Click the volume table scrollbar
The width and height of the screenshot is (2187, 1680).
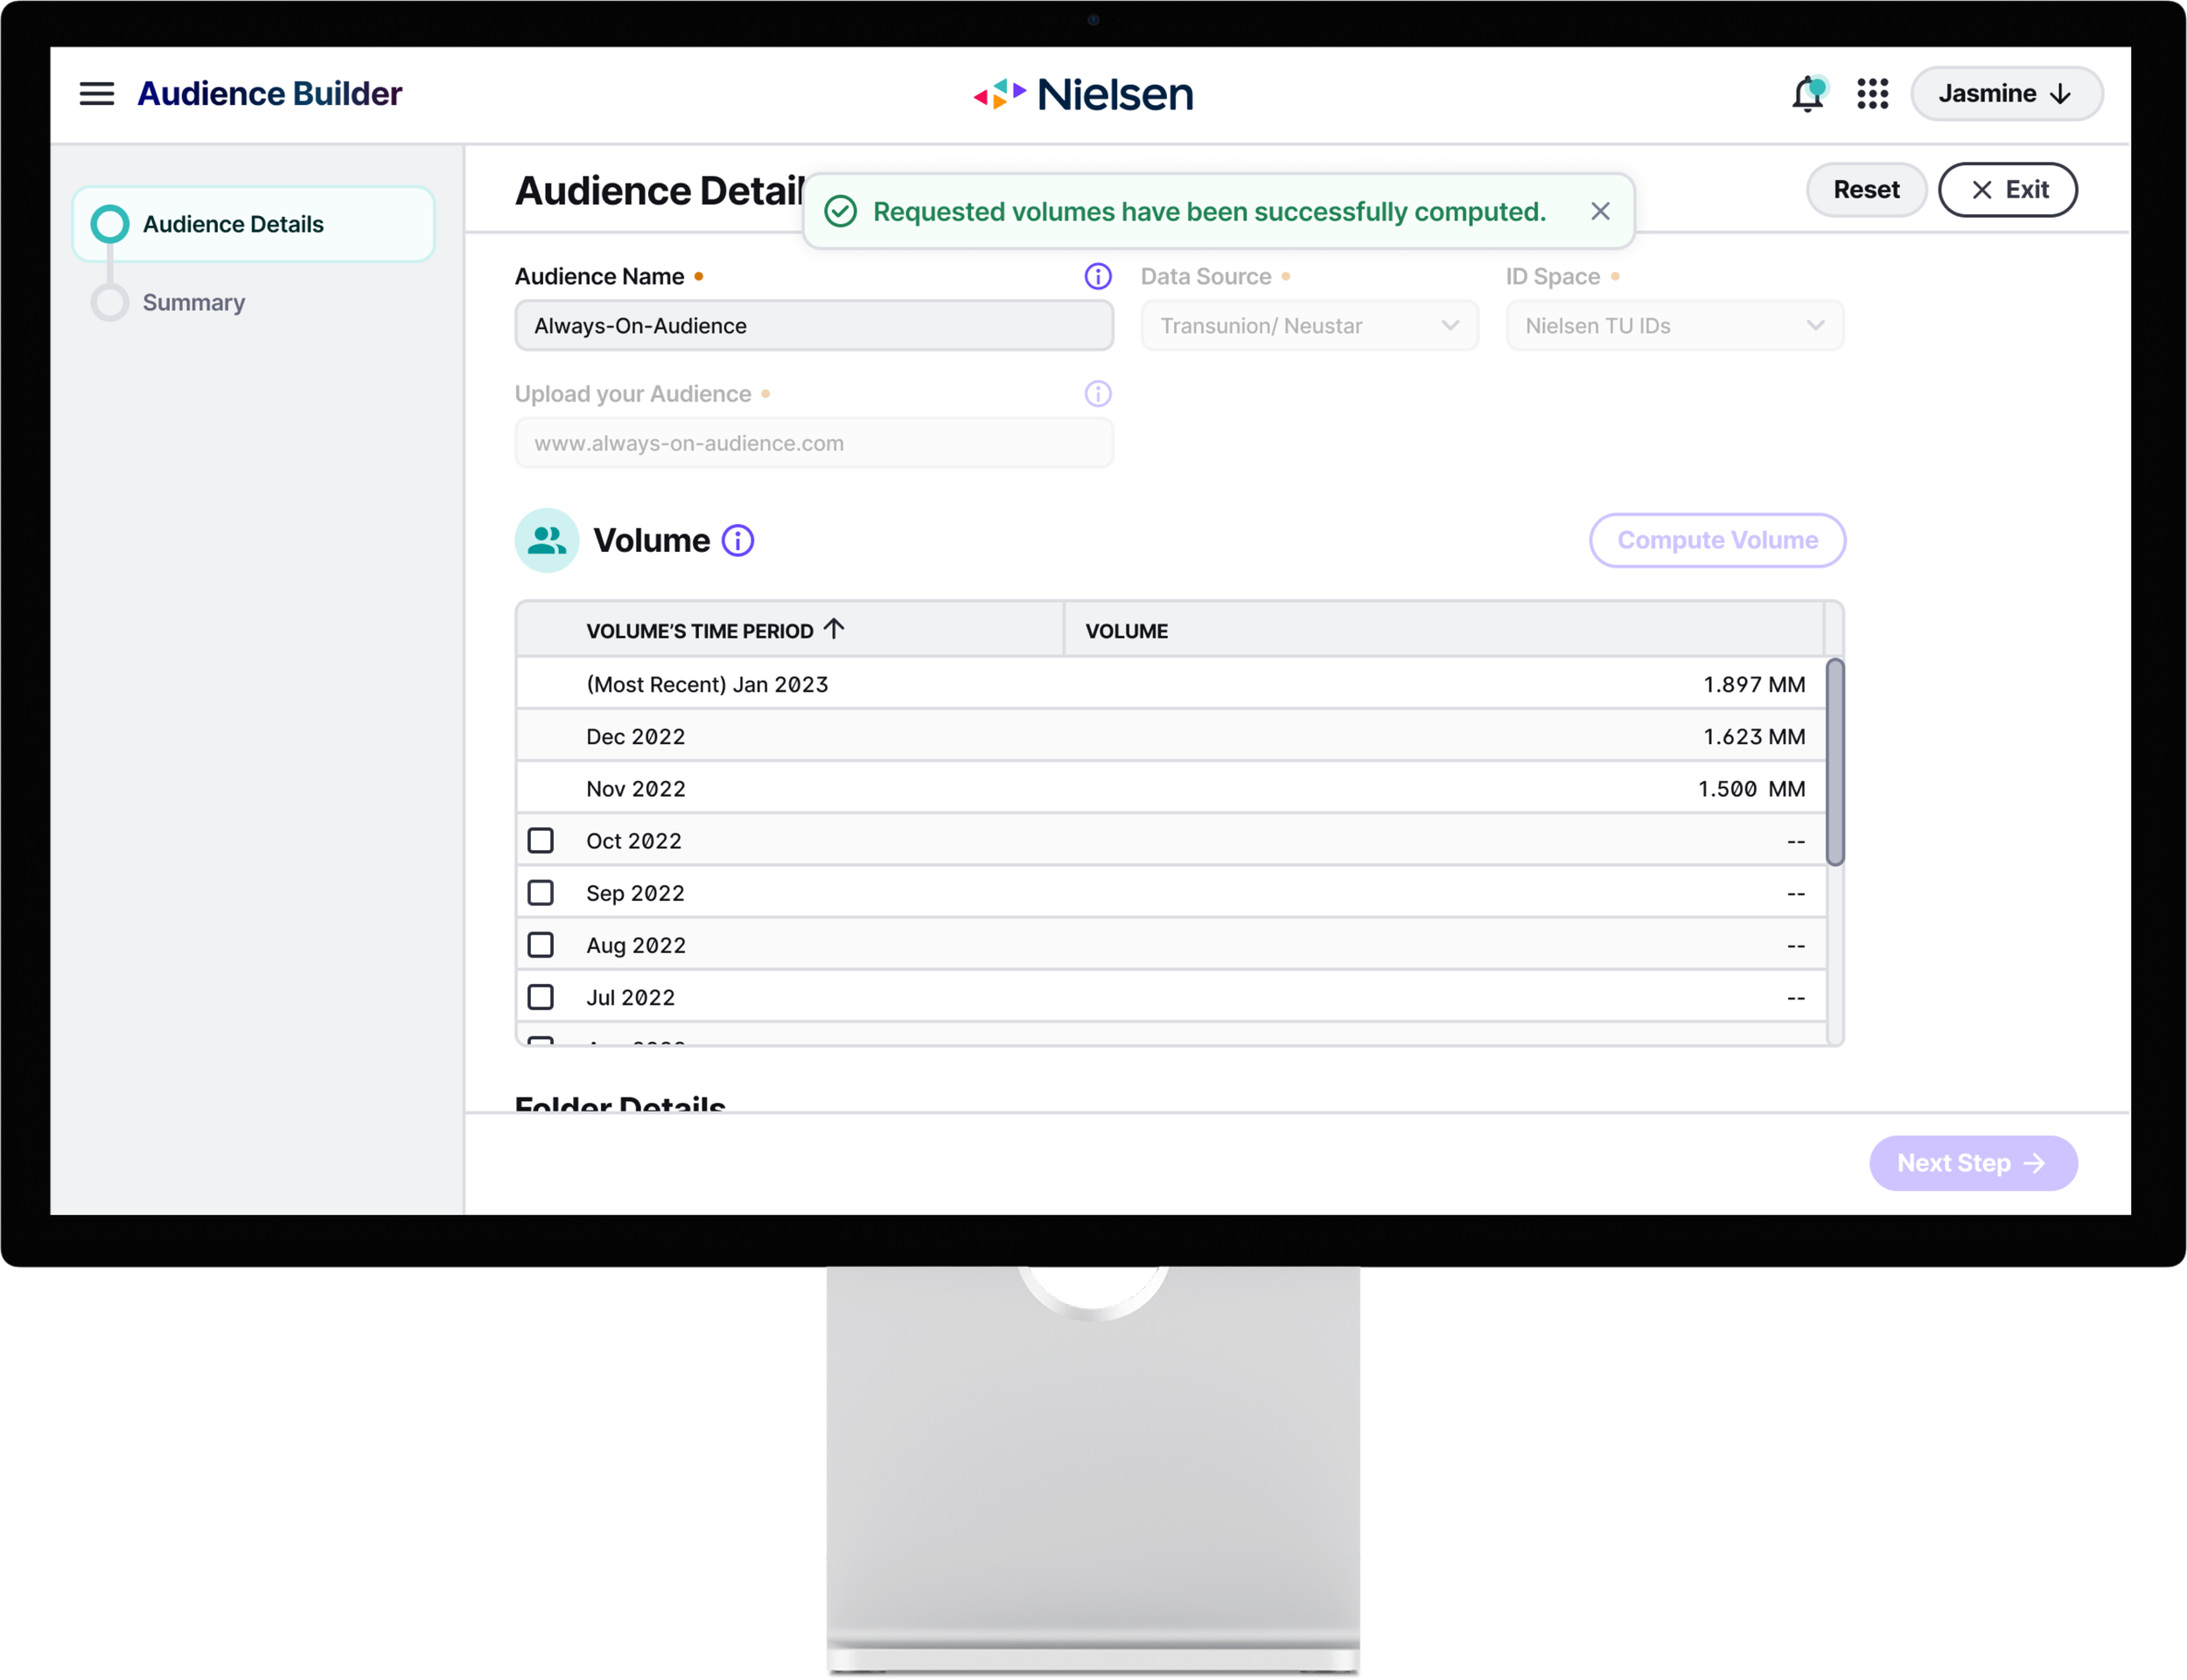click(1834, 762)
